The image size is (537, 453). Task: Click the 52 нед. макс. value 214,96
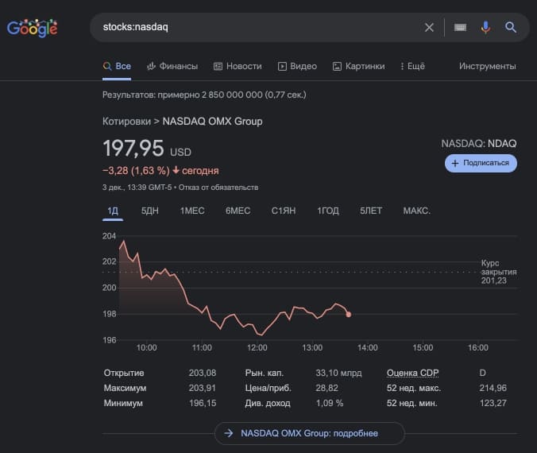(x=493, y=388)
